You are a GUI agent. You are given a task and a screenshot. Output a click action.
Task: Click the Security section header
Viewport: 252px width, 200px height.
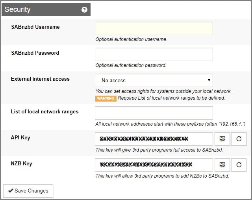tap(46, 9)
